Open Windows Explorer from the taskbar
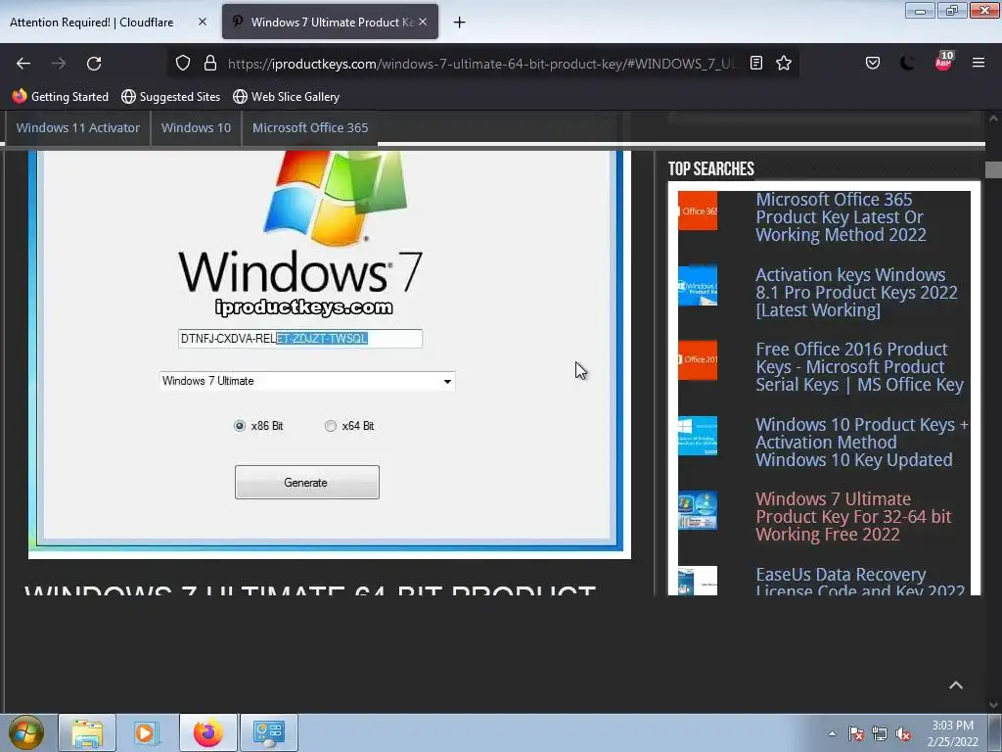The image size is (1002, 752). click(87, 732)
